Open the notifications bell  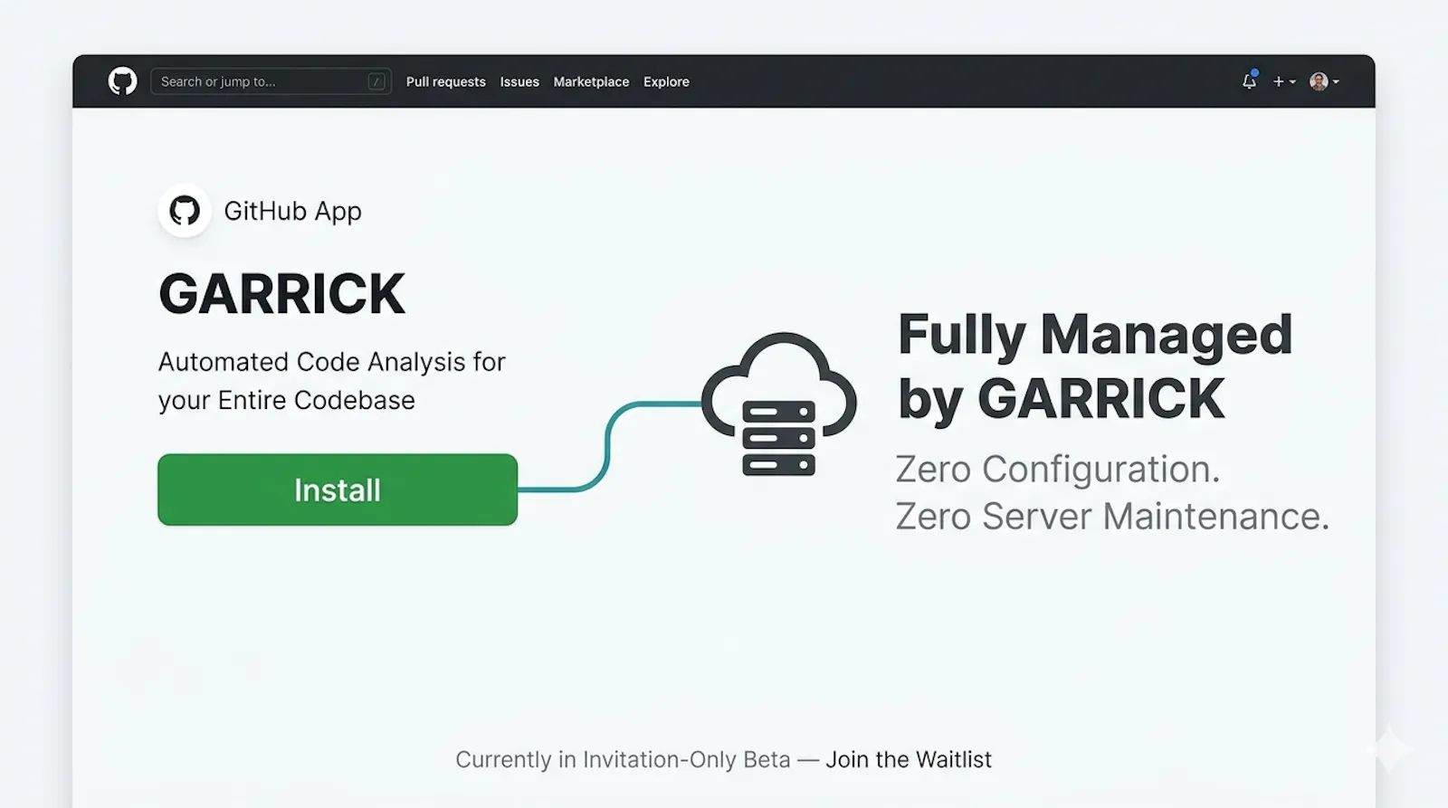[x=1249, y=81]
